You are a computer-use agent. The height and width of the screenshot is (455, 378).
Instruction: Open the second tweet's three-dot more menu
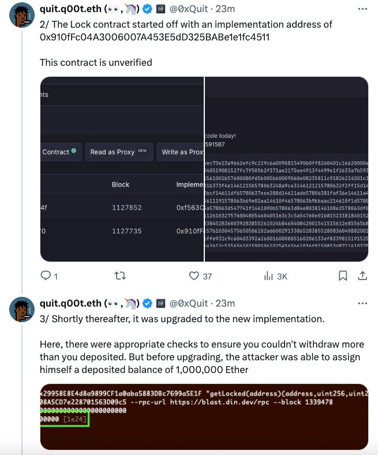point(362,304)
